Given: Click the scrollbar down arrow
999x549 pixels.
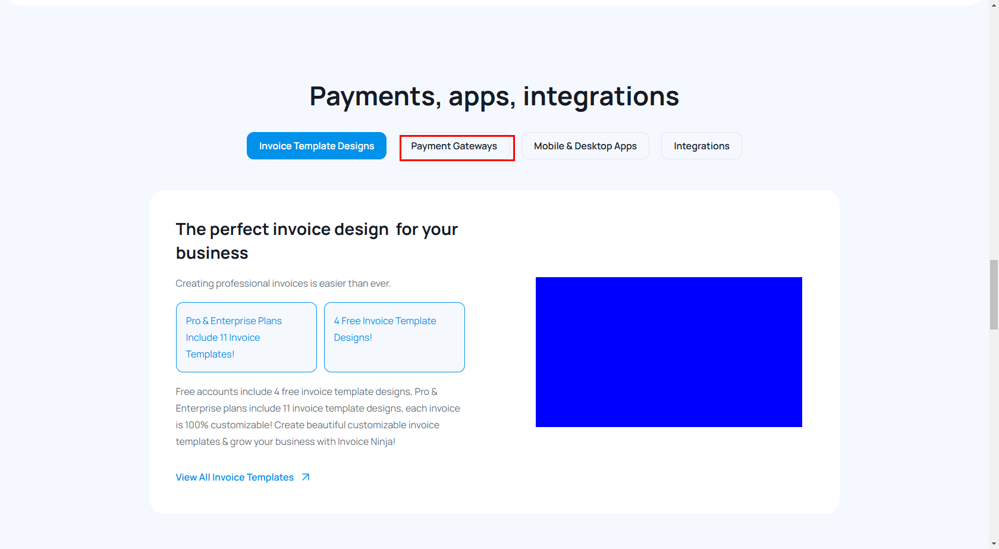Looking at the screenshot, I should tap(994, 544).
